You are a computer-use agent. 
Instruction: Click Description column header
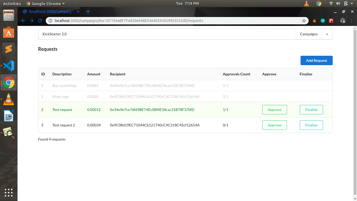pos(62,74)
